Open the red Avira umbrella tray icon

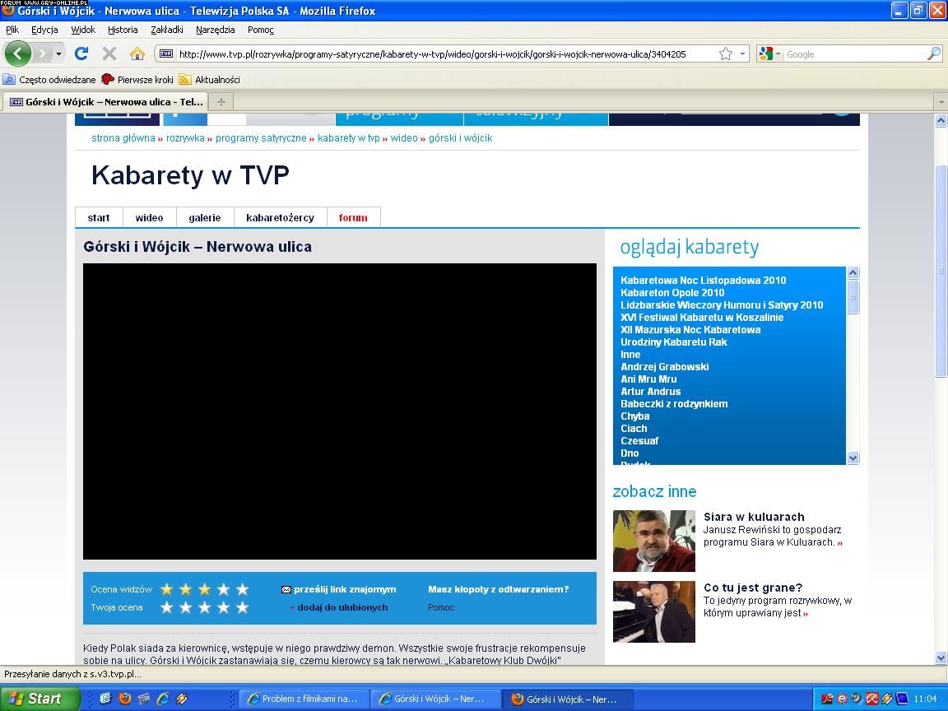pos(871,699)
